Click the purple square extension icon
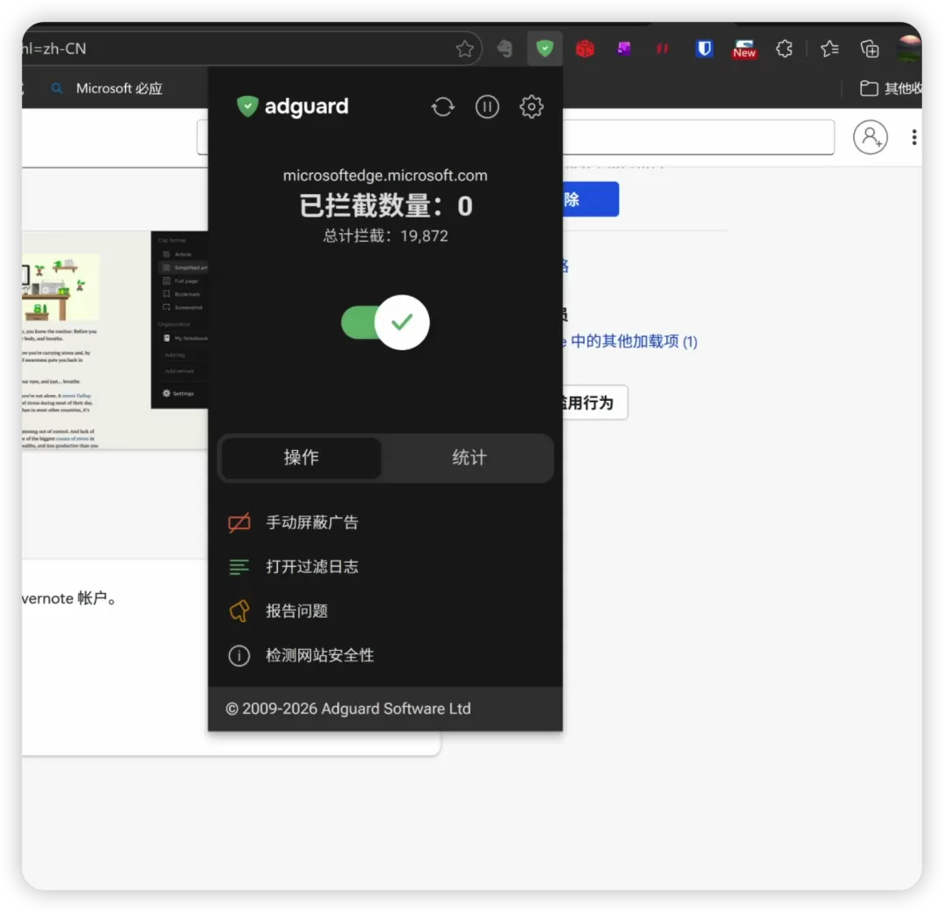Viewport: 944px width, 912px height. pyautogui.click(x=624, y=48)
